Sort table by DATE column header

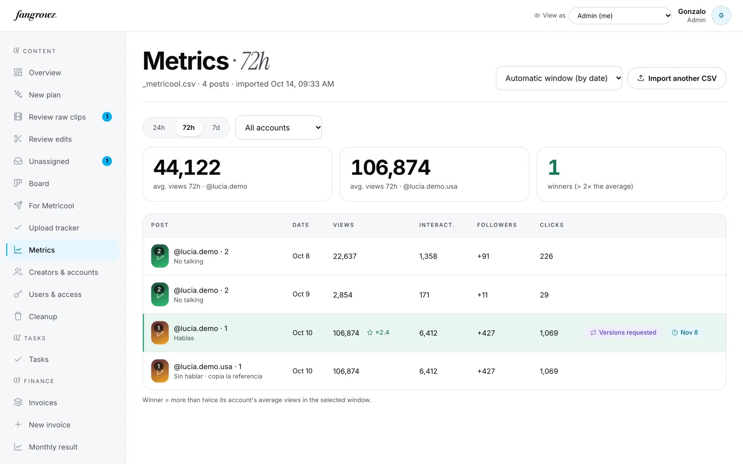coord(301,225)
